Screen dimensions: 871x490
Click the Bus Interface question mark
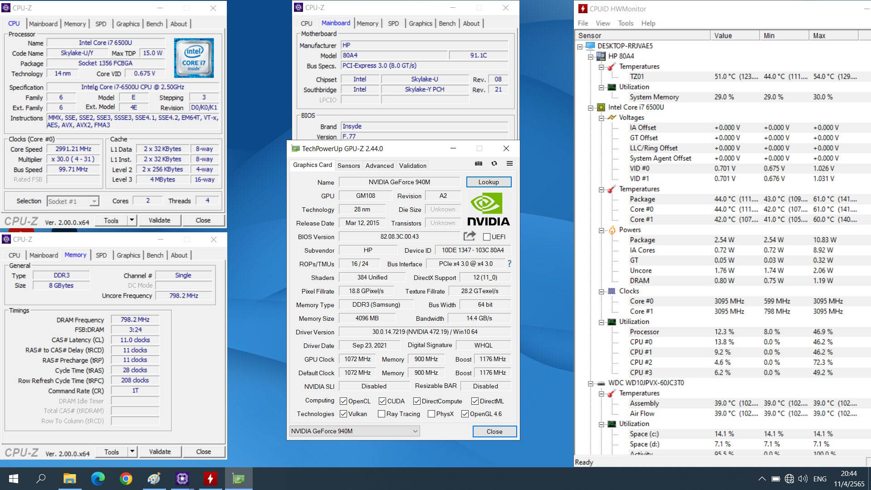[x=509, y=264]
